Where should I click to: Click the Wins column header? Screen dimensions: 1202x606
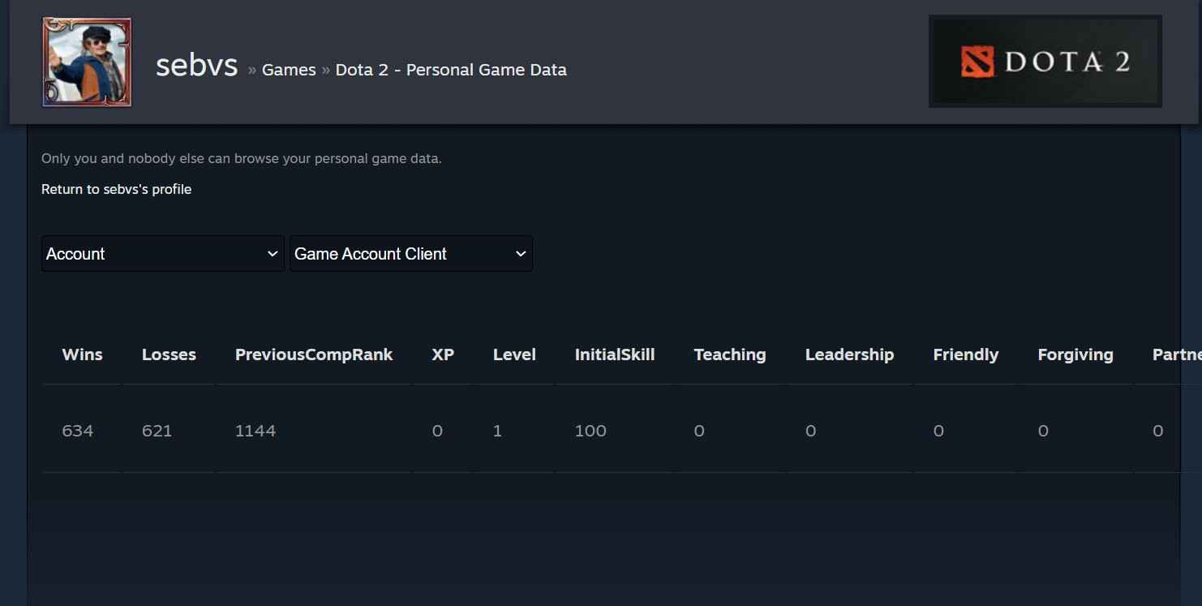click(x=83, y=355)
